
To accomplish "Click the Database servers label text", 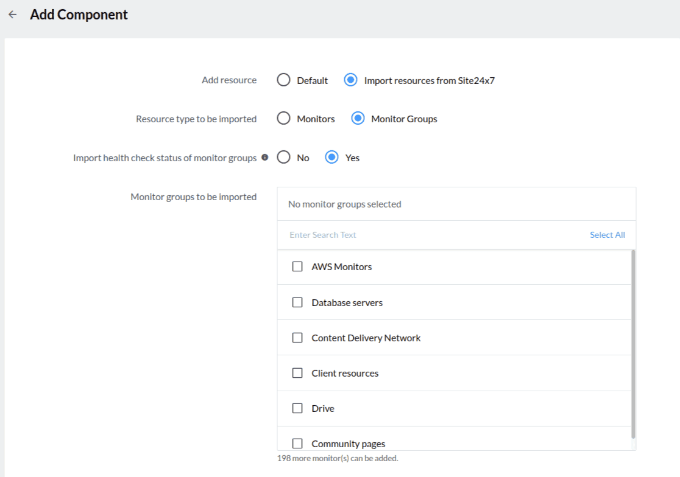I will click(x=347, y=302).
